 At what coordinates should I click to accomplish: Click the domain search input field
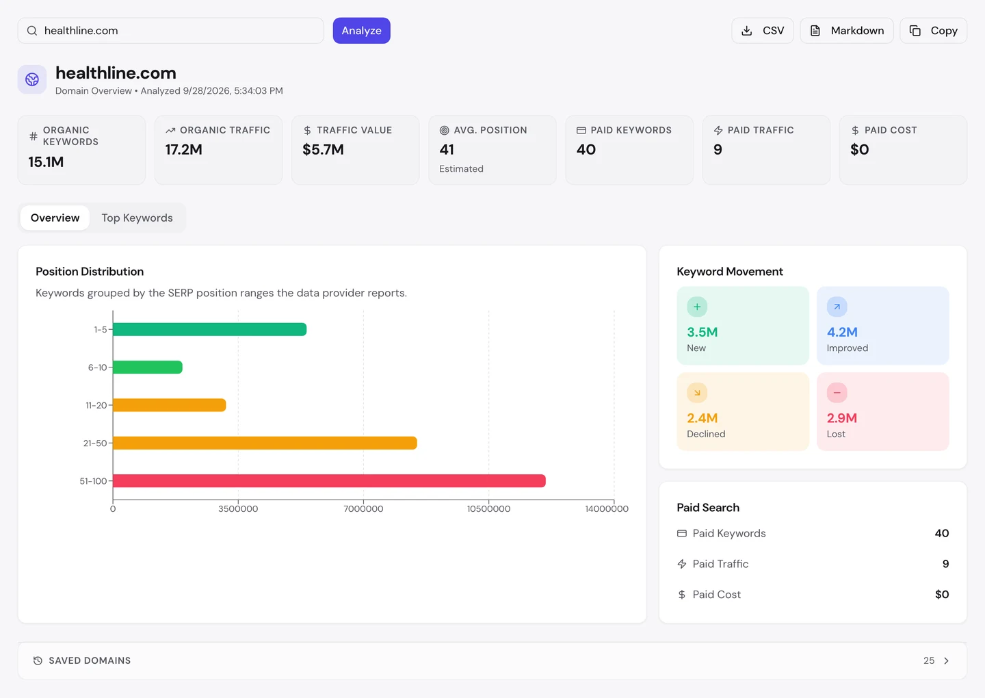[x=171, y=31]
